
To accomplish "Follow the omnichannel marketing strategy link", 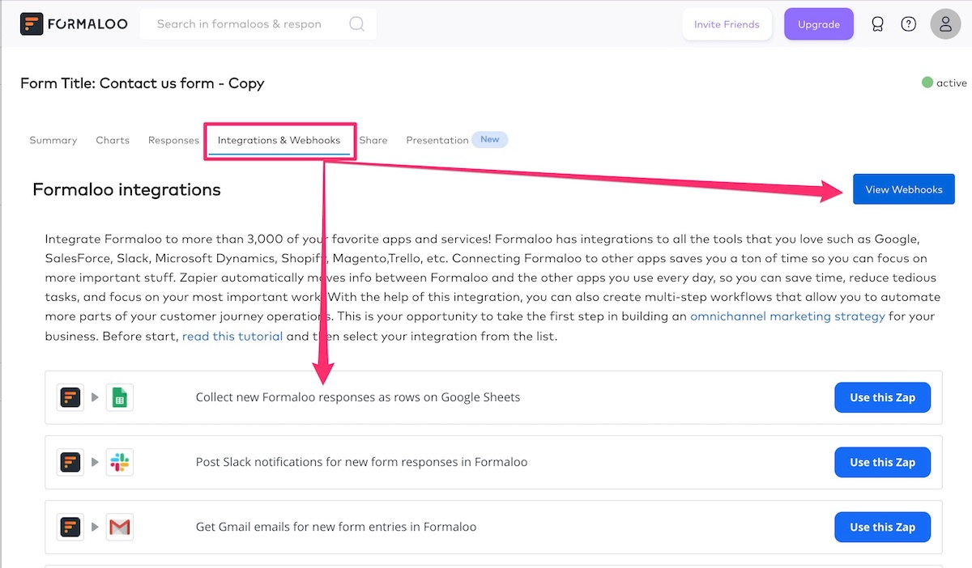I will [787, 316].
